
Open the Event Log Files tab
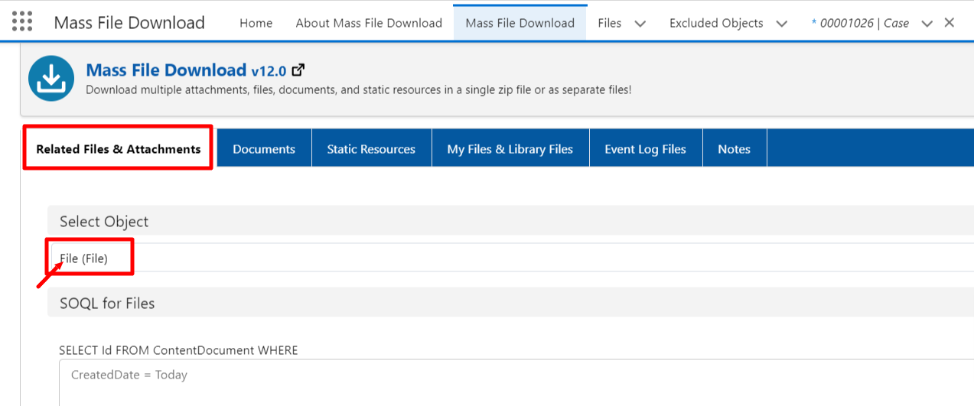pyautogui.click(x=645, y=149)
